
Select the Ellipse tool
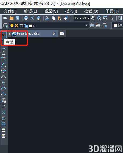click(x=3, y=89)
